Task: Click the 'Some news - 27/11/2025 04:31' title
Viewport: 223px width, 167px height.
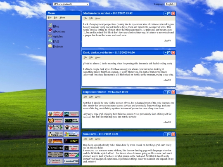Action: 101,134
